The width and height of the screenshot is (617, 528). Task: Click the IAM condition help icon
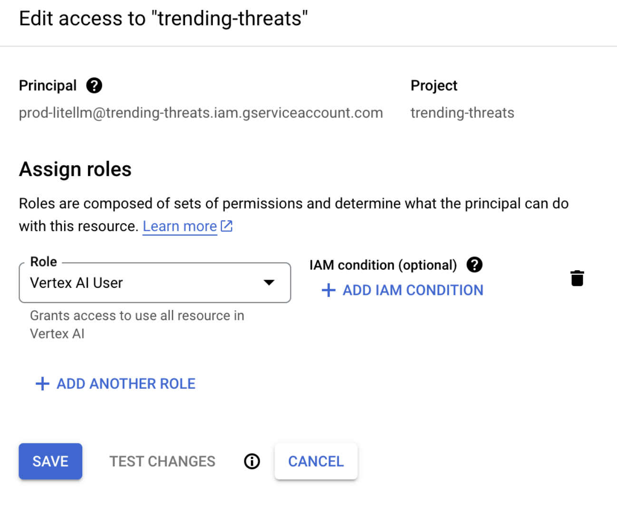tap(474, 264)
